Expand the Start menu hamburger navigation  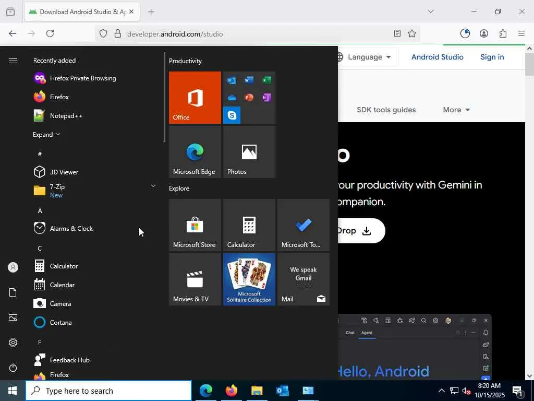[13, 61]
